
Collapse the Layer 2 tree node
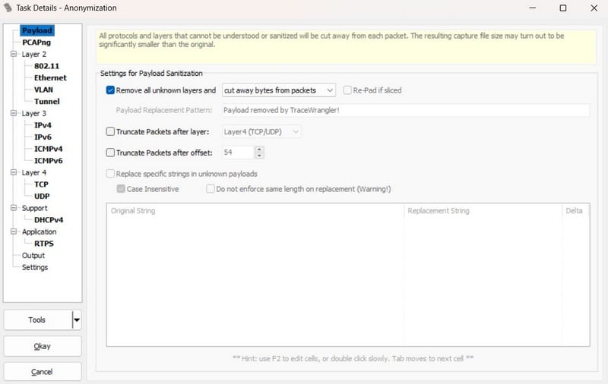(x=14, y=55)
